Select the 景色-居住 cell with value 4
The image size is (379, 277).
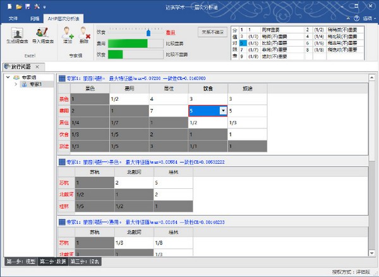(169, 99)
